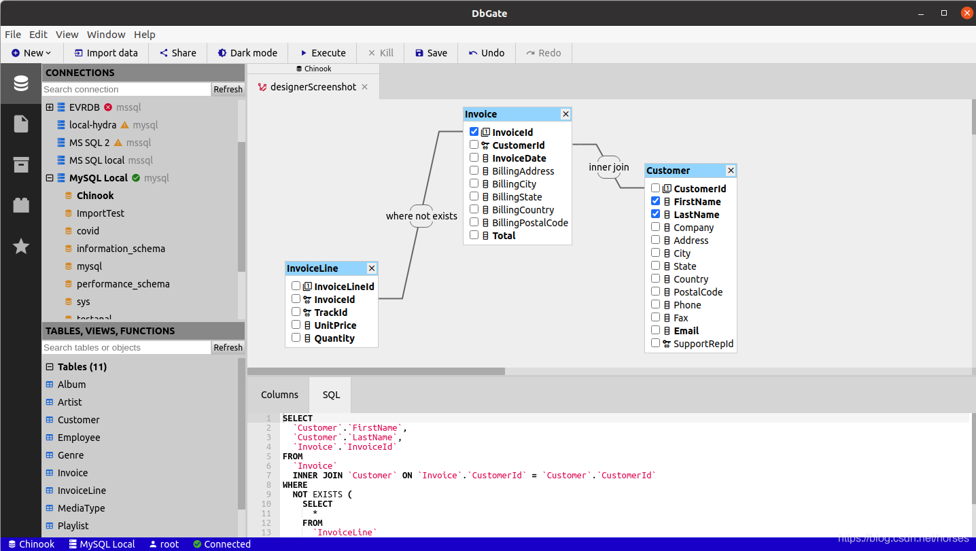Click the 'inner join' relation label
Viewport: 976px width, 551px height.
pos(609,167)
